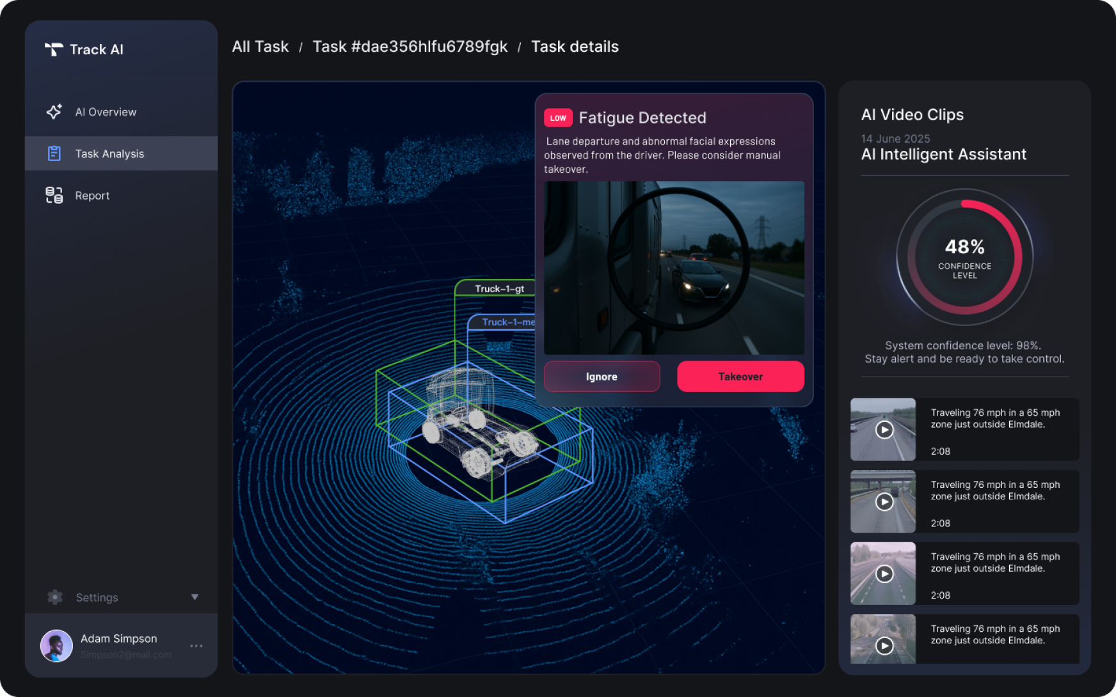Open the Settings menu label
The image size is (1116, 697).
pyautogui.click(x=97, y=597)
